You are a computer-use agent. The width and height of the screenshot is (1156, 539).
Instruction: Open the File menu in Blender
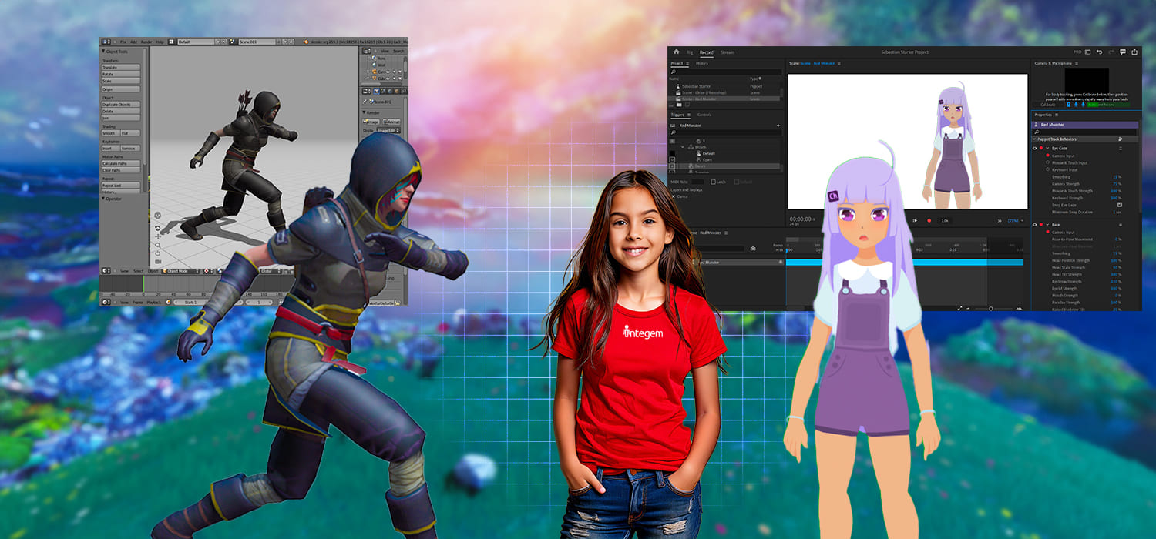point(123,42)
